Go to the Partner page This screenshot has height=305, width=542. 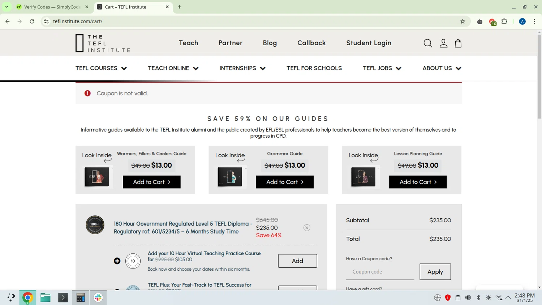pos(231,43)
